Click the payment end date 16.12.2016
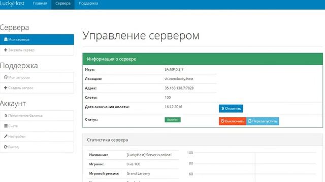Screen dimensions: 325x182 [x=173, y=107]
